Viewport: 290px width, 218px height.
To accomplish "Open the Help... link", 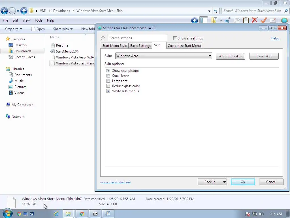I will click(x=275, y=38).
